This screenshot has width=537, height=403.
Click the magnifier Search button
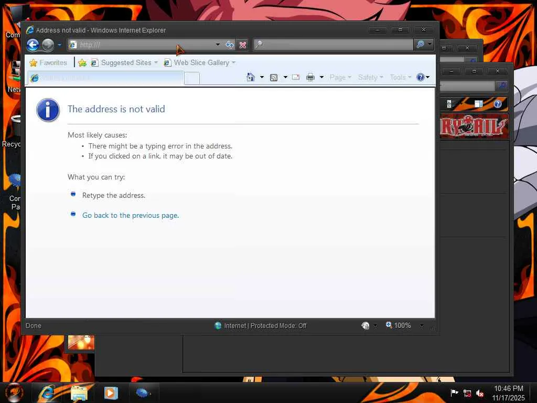click(420, 44)
